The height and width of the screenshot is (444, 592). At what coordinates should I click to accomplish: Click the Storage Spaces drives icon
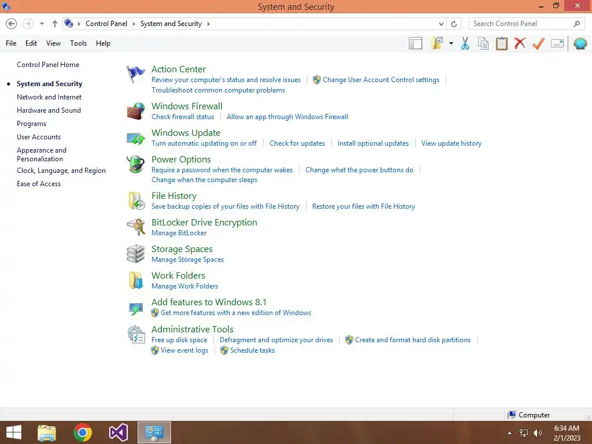pyautogui.click(x=135, y=254)
